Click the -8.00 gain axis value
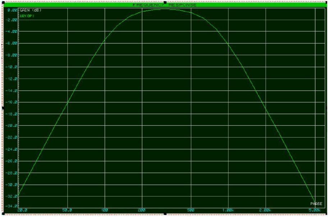 pos(12,55)
